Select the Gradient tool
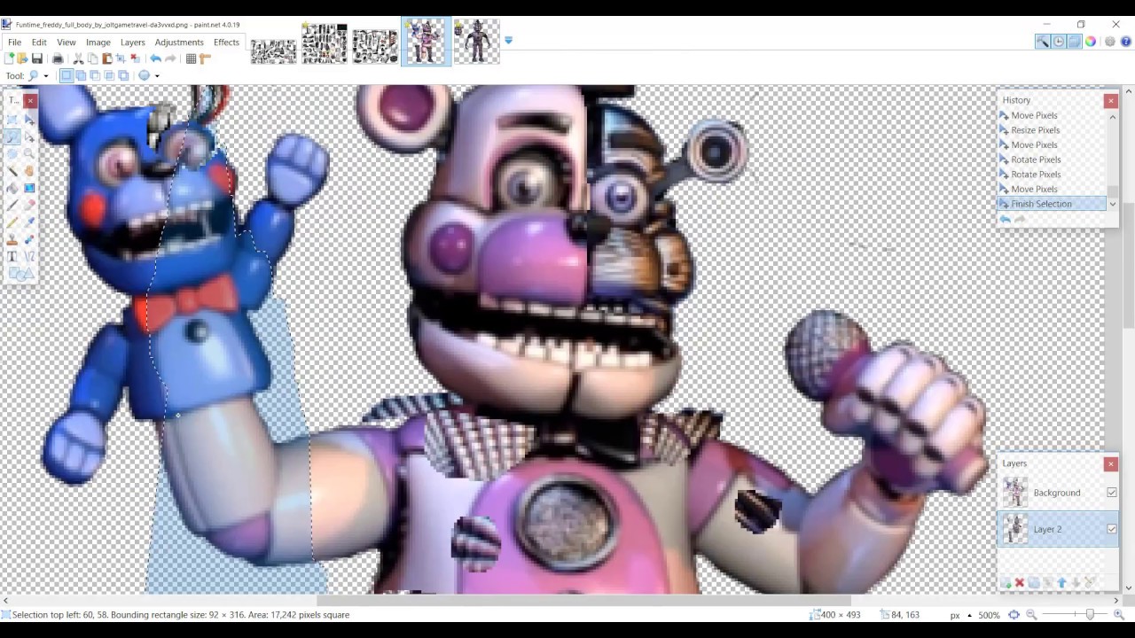 (x=29, y=188)
